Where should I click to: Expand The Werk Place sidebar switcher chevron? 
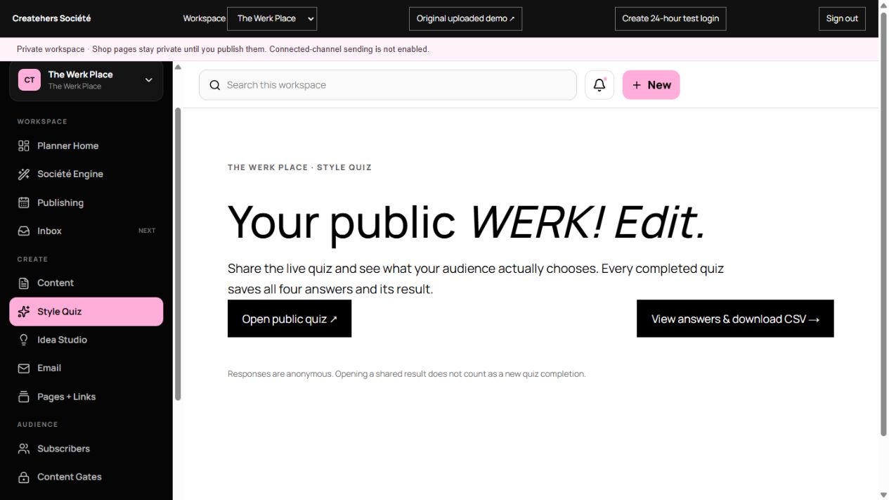[149, 80]
